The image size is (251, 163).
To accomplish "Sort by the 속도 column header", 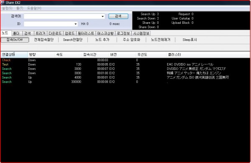I will [x=68, y=55].
